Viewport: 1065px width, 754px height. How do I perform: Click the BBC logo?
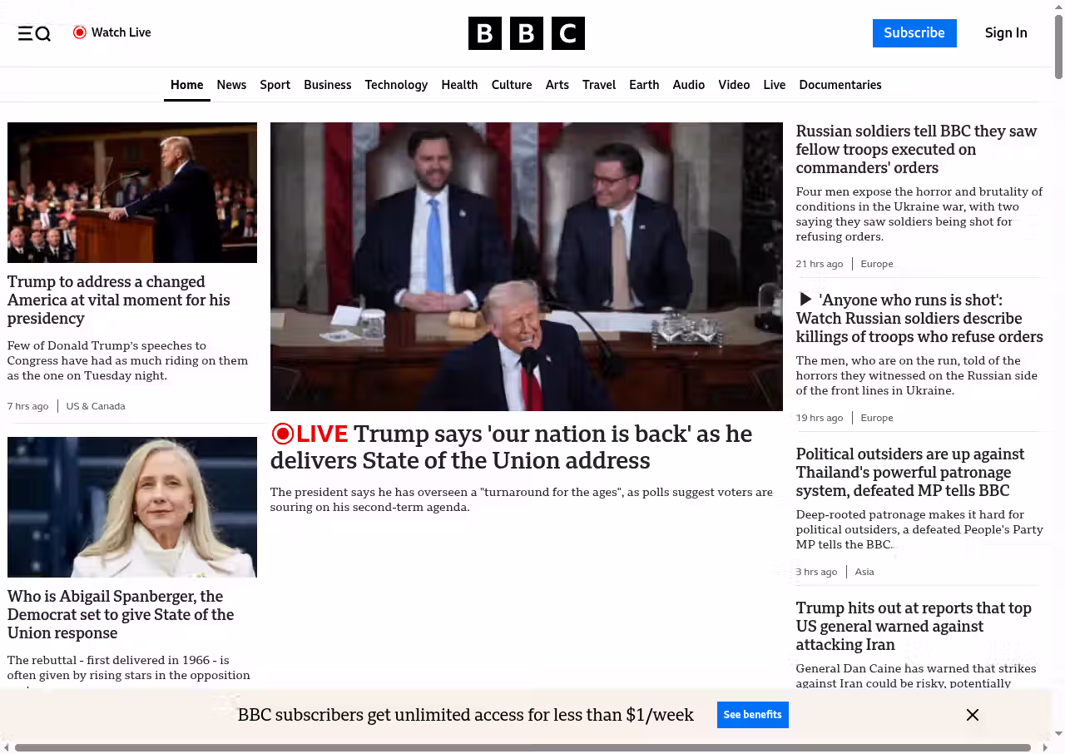[526, 33]
